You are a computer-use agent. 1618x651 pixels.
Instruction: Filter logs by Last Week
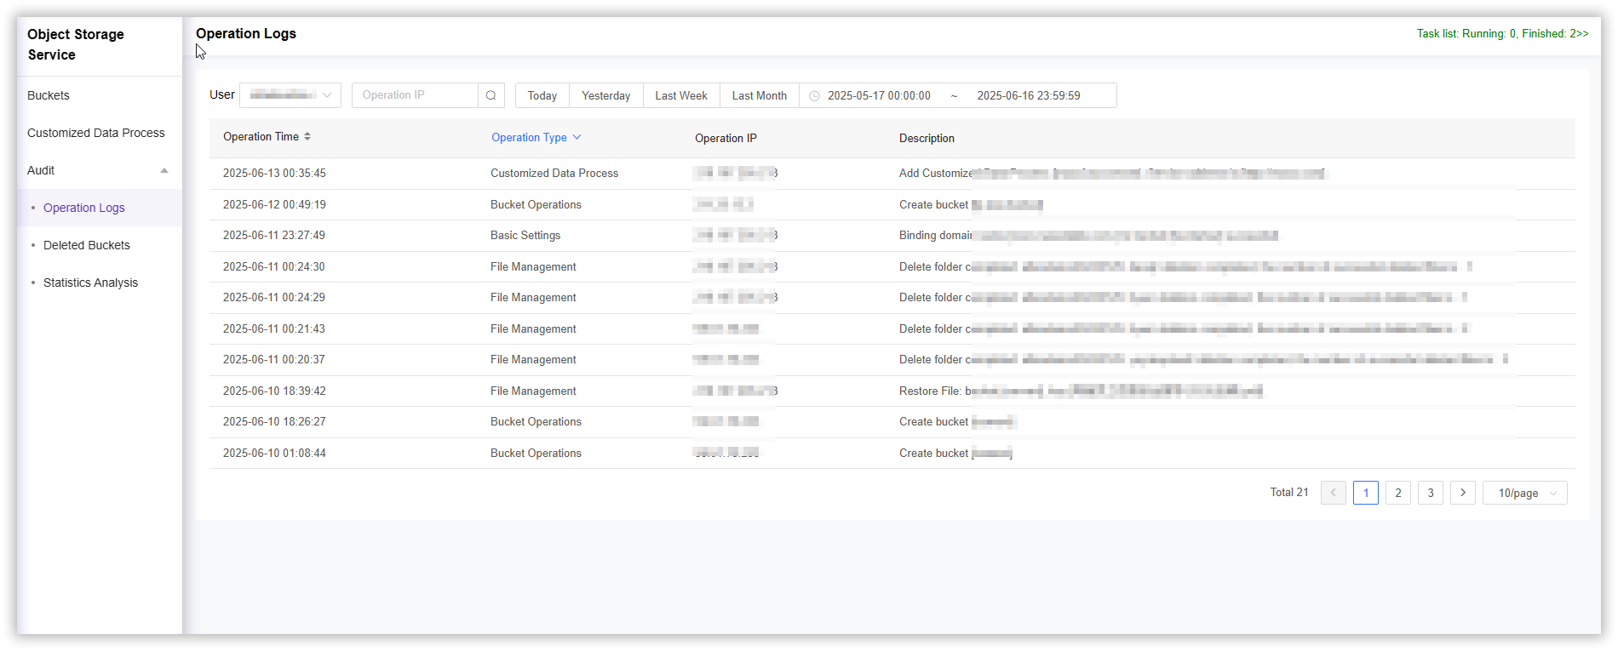click(680, 95)
